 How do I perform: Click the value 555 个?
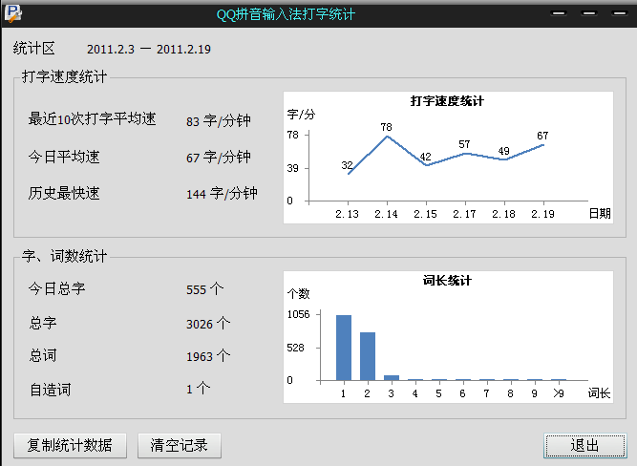pos(204,289)
